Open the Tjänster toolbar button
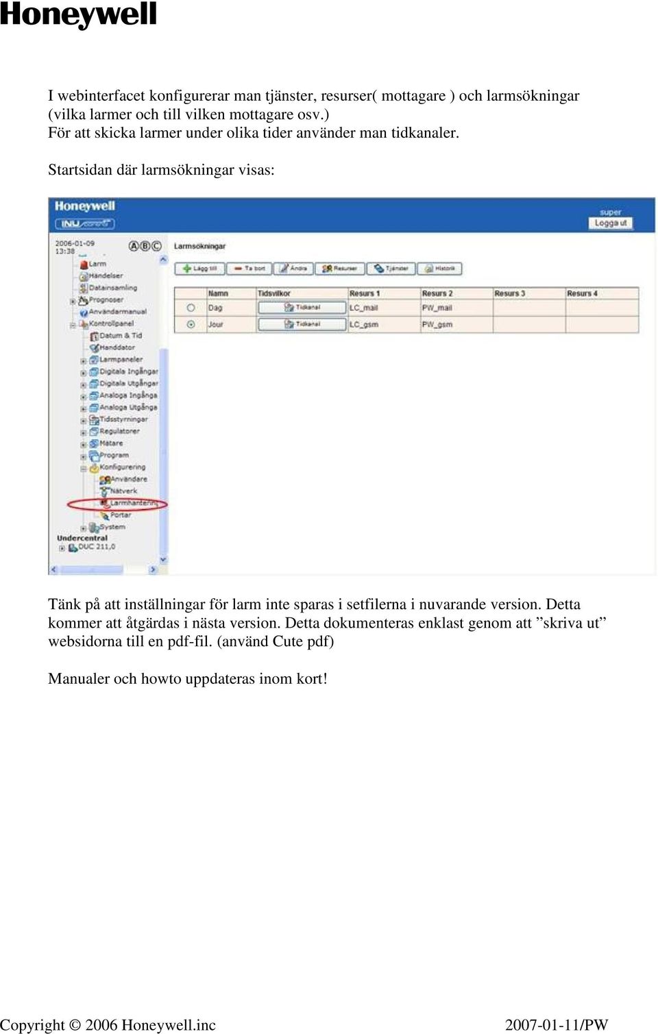 pyautogui.click(x=391, y=269)
